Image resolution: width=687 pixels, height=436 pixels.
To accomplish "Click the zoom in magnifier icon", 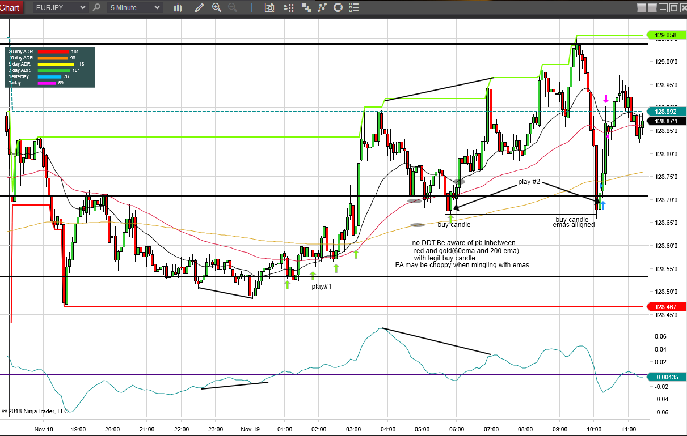I will (x=216, y=7).
